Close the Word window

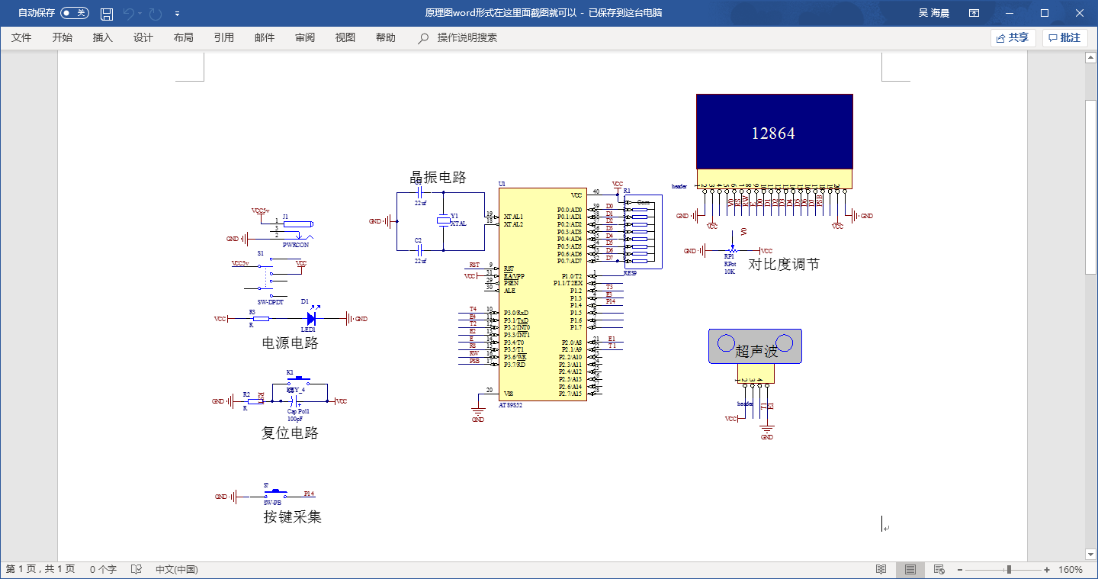click(x=1080, y=13)
